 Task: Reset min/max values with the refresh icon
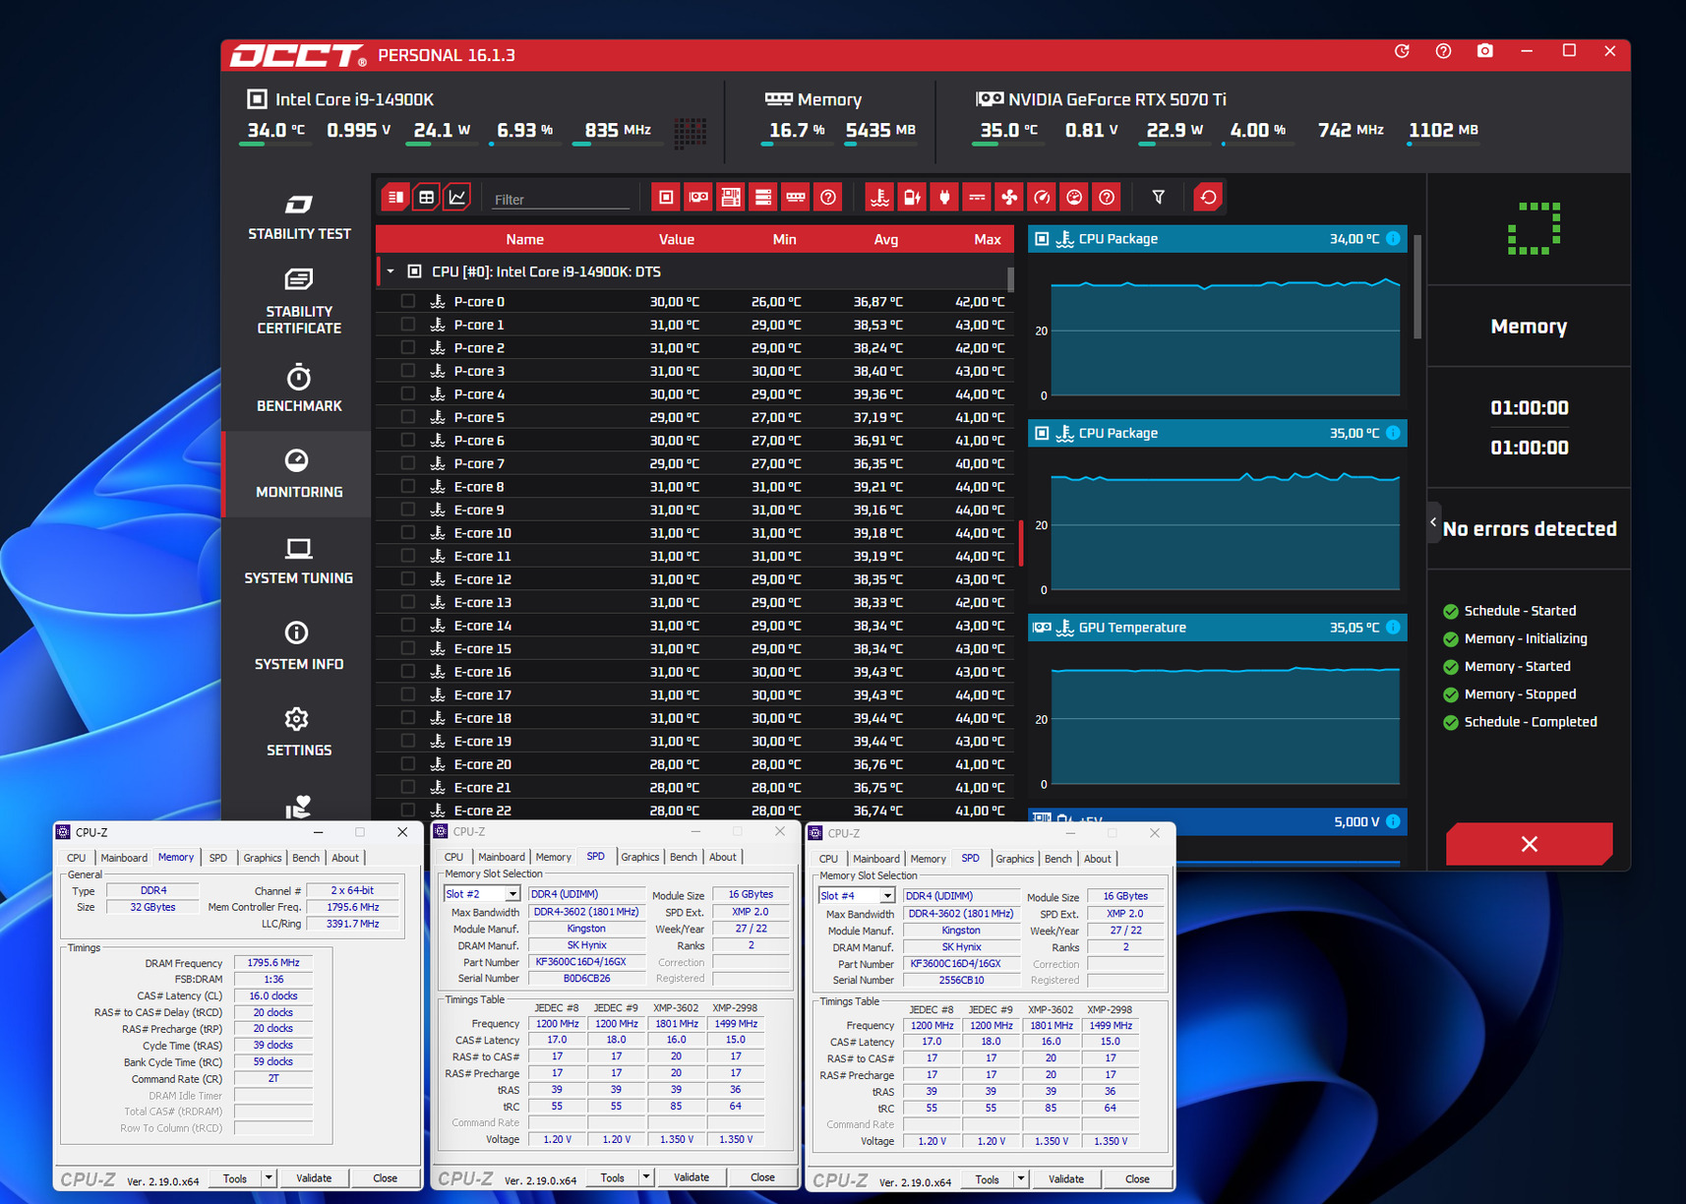coord(1208,198)
